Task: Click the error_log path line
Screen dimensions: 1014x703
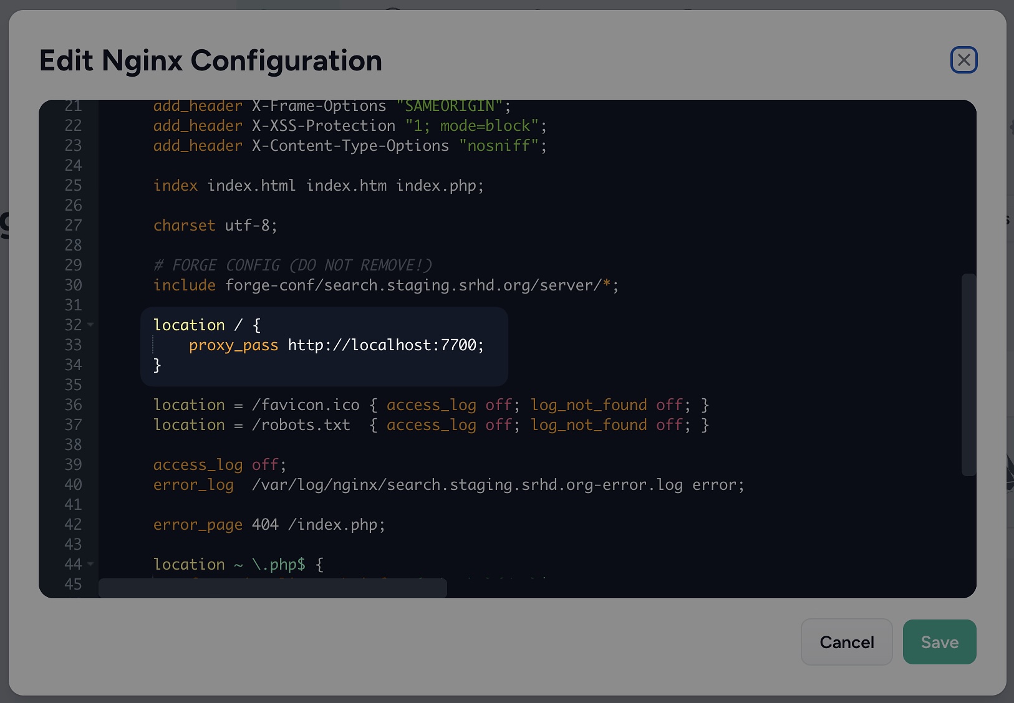Action: (x=449, y=485)
